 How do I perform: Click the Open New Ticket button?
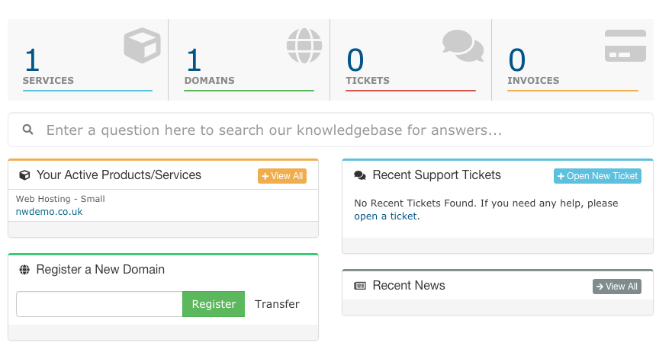click(x=597, y=176)
